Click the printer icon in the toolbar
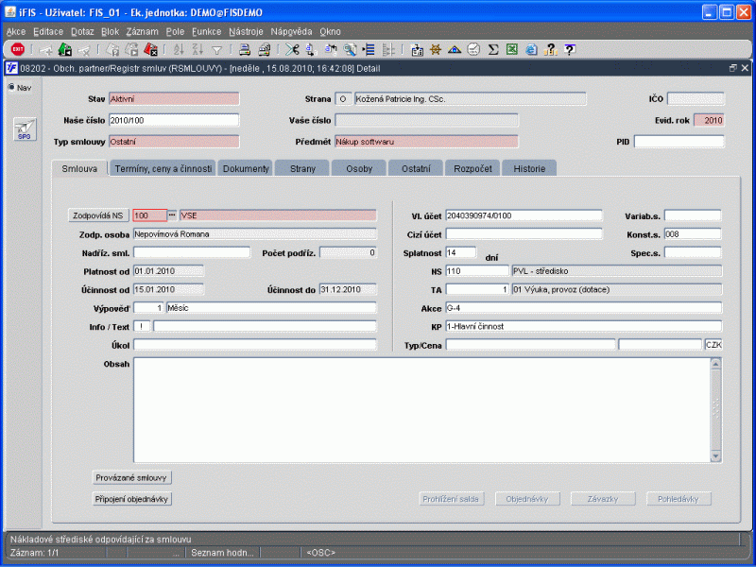756x567 pixels. click(x=244, y=49)
